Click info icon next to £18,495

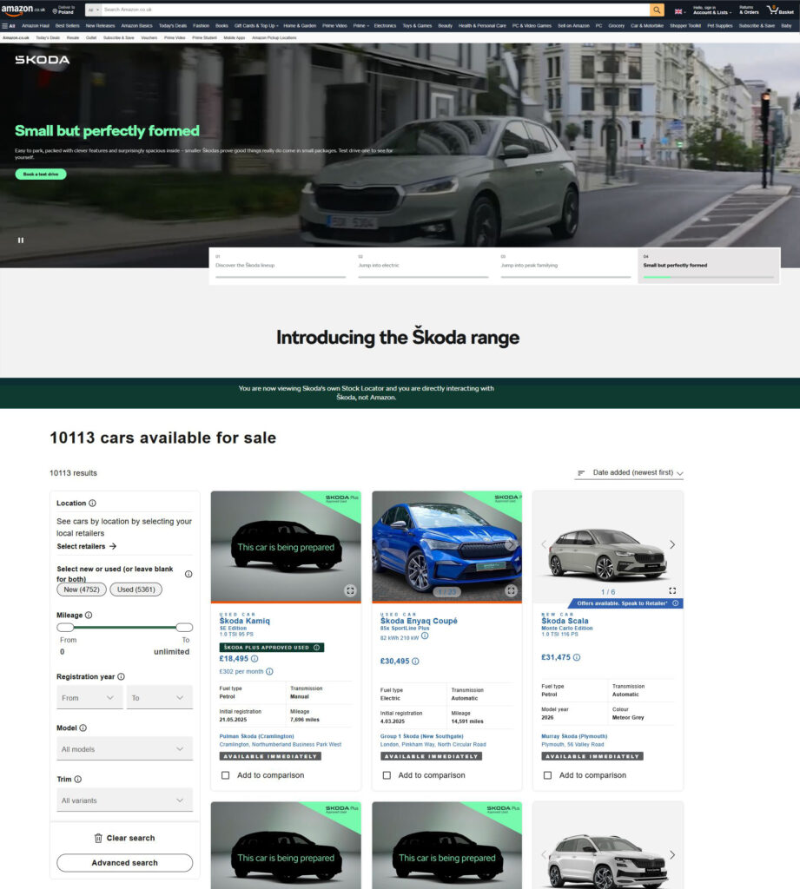[x=255, y=659]
